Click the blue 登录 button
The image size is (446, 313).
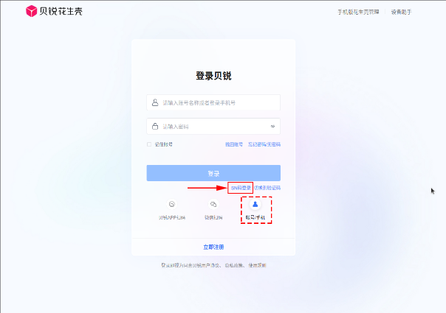pos(213,173)
